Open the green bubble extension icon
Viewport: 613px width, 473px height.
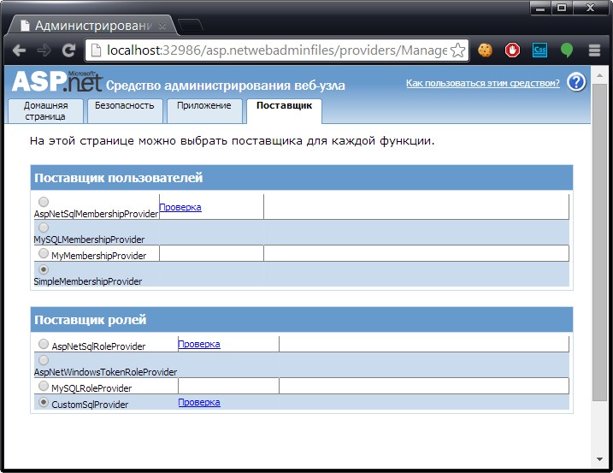click(x=567, y=50)
